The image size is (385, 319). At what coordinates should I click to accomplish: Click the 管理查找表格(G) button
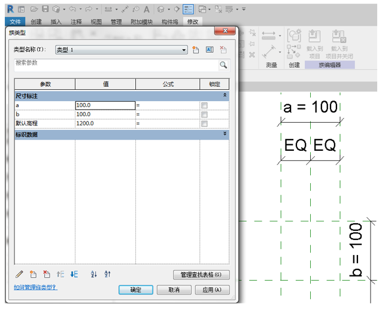pos(201,275)
